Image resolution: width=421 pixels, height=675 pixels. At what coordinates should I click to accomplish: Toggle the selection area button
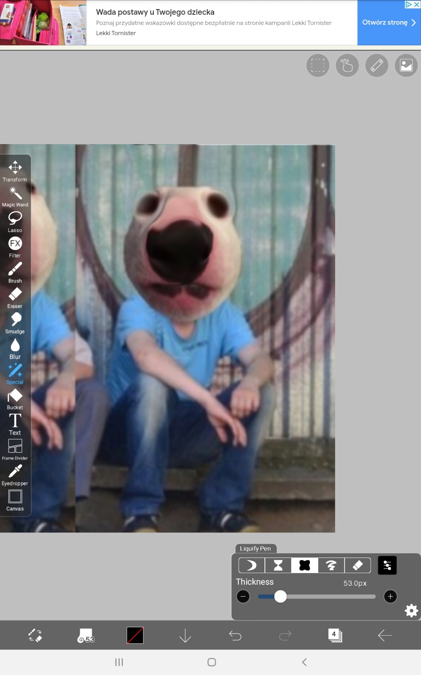tap(318, 65)
